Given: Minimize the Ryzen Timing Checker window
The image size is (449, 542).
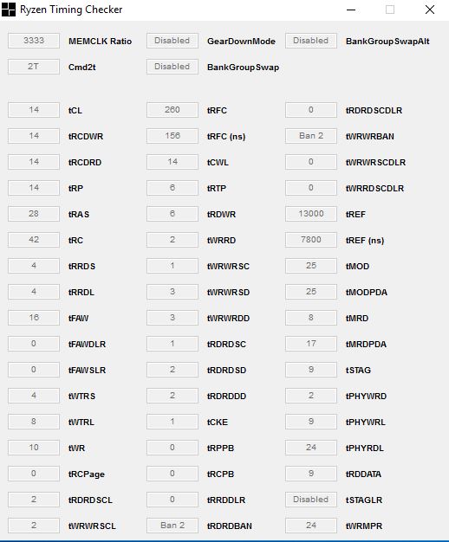Looking at the screenshot, I should [x=351, y=10].
